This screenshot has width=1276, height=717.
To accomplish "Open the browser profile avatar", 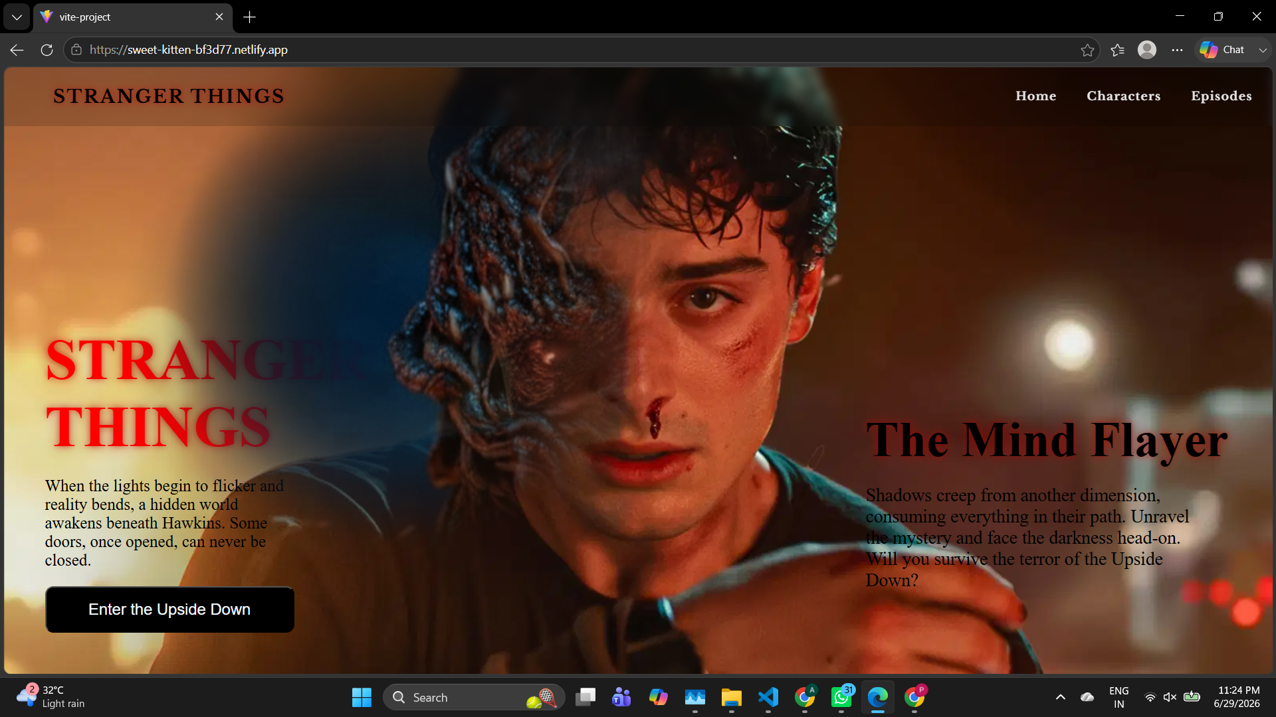I will (x=1147, y=50).
